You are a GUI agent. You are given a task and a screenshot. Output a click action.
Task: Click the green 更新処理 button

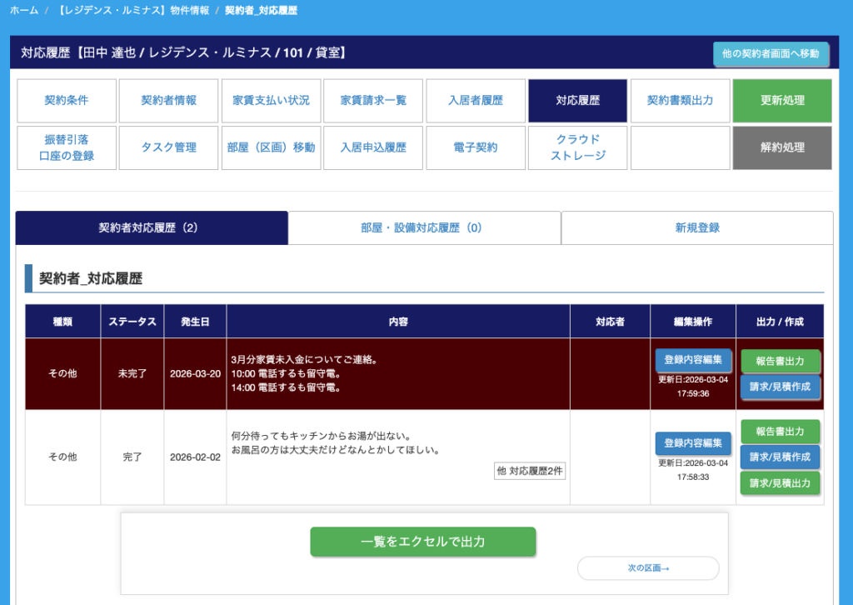781,101
